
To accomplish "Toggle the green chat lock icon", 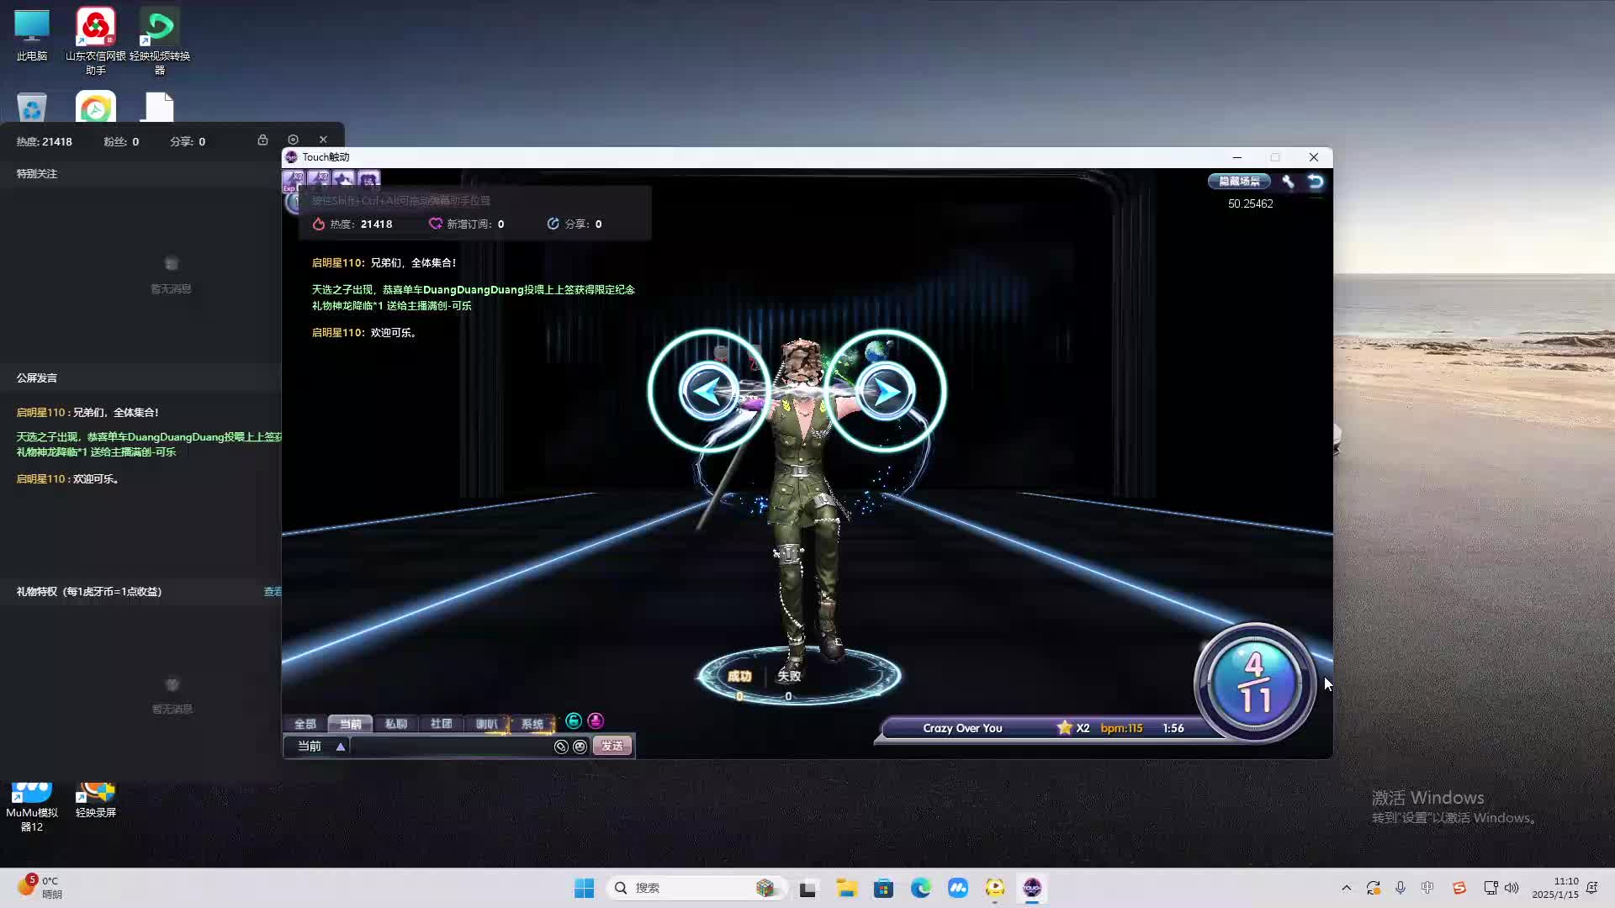I will 574,721.
